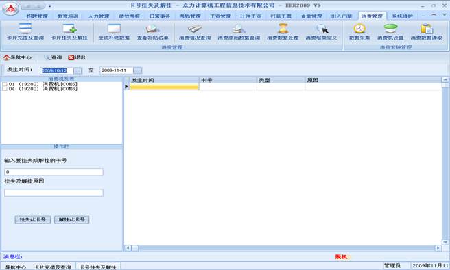Switch to bottom 导航中心 window tab
The height and width of the screenshot is (270, 450).
16,267
